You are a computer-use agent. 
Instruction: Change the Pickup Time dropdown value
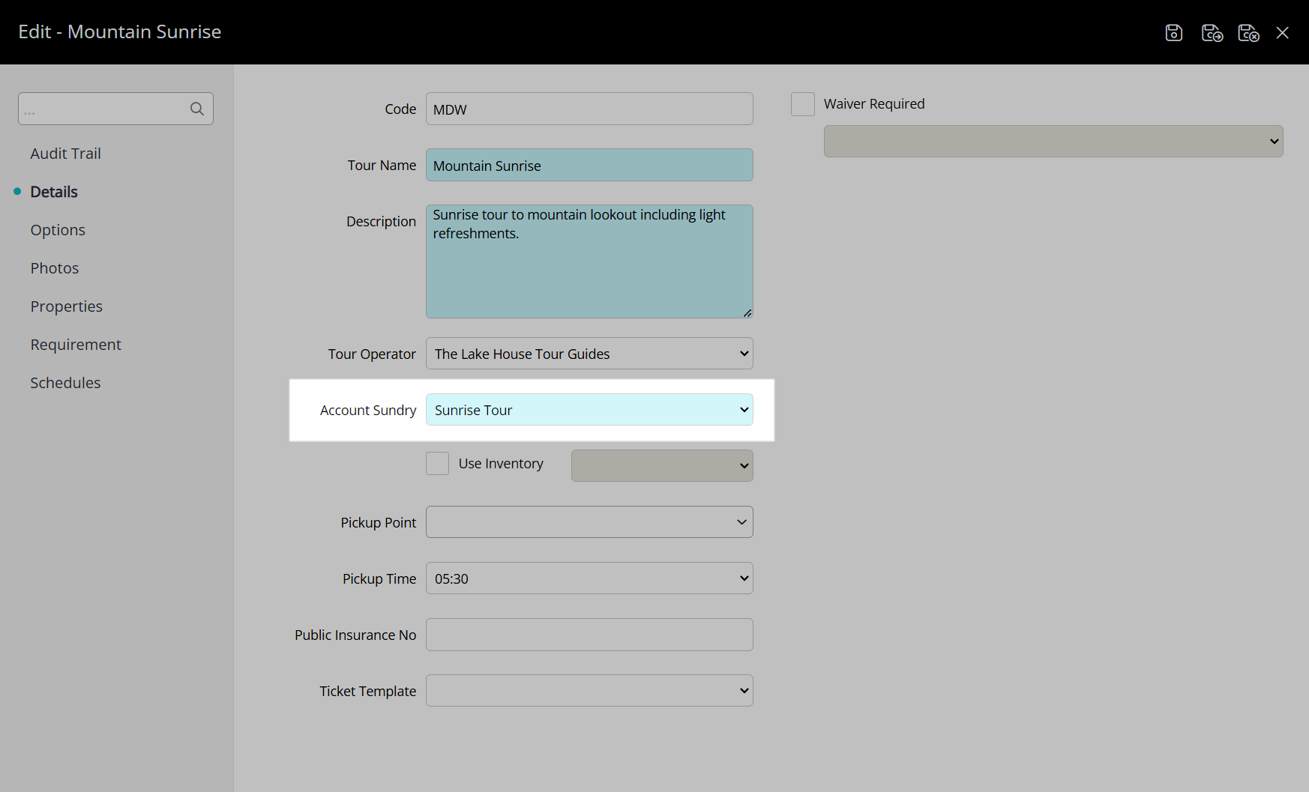click(x=589, y=578)
